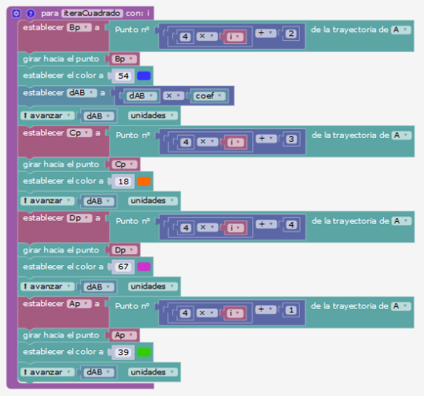
Task: Select the girar hacia el punto Dp block
Action: (x=79, y=250)
